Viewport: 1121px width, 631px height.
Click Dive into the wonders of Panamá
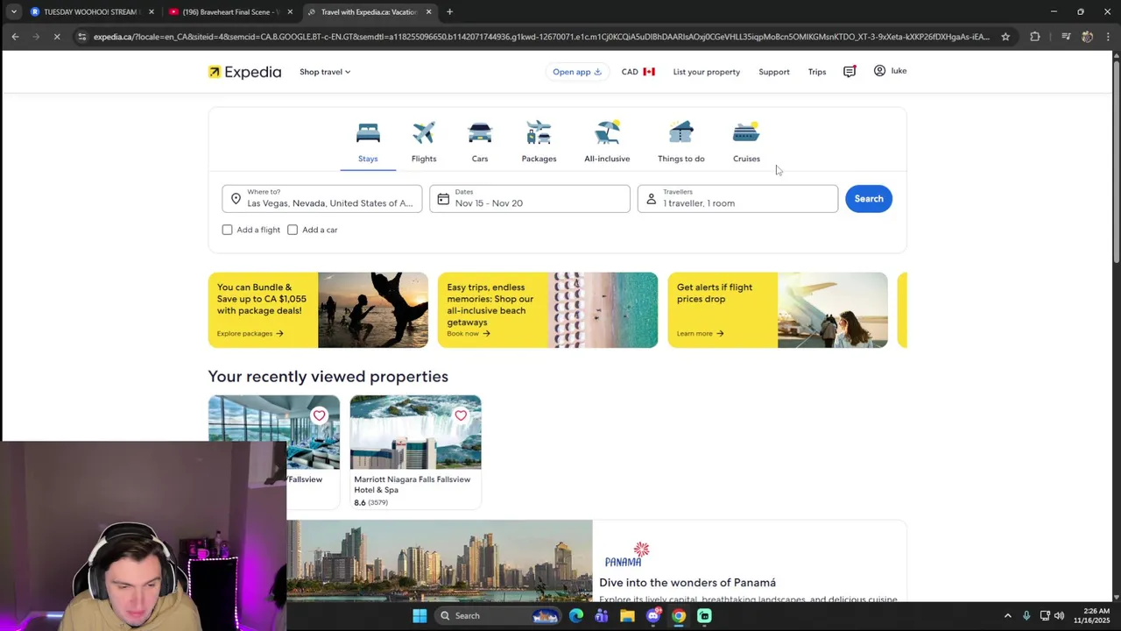pyautogui.click(x=687, y=583)
